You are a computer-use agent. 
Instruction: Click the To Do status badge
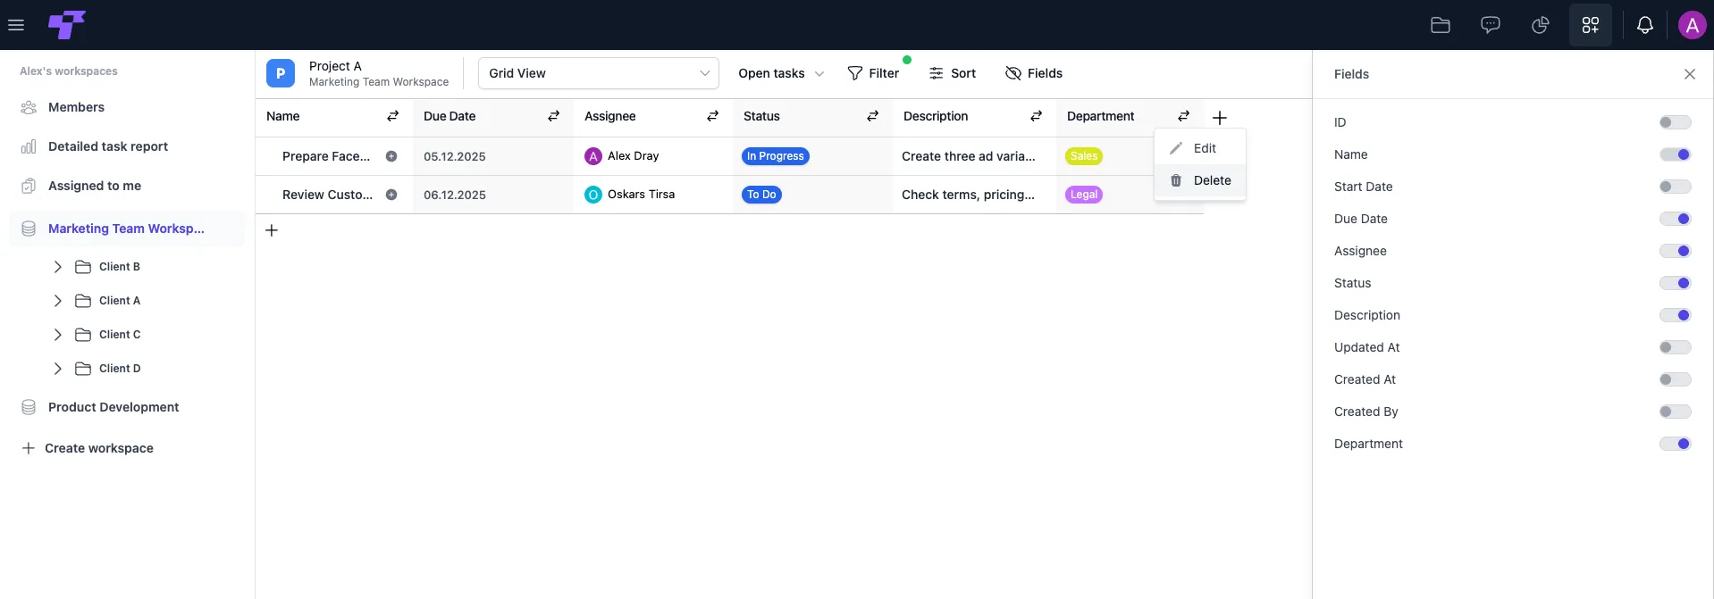tap(761, 195)
